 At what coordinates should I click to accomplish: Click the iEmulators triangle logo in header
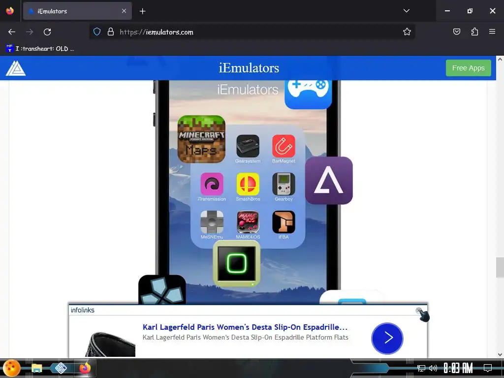click(x=15, y=68)
